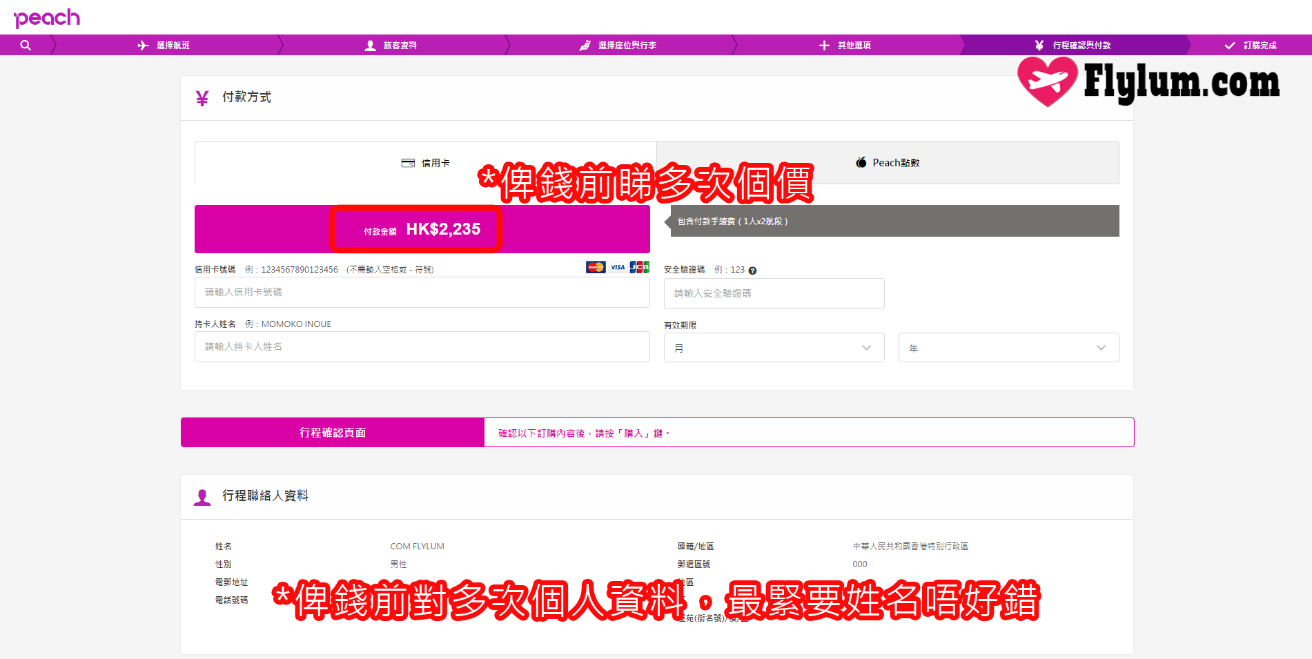Image resolution: width=1312 pixels, height=659 pixels.
Task: Focus the security code (安全驗證碼) field
Action: click(x=774, y=294)
